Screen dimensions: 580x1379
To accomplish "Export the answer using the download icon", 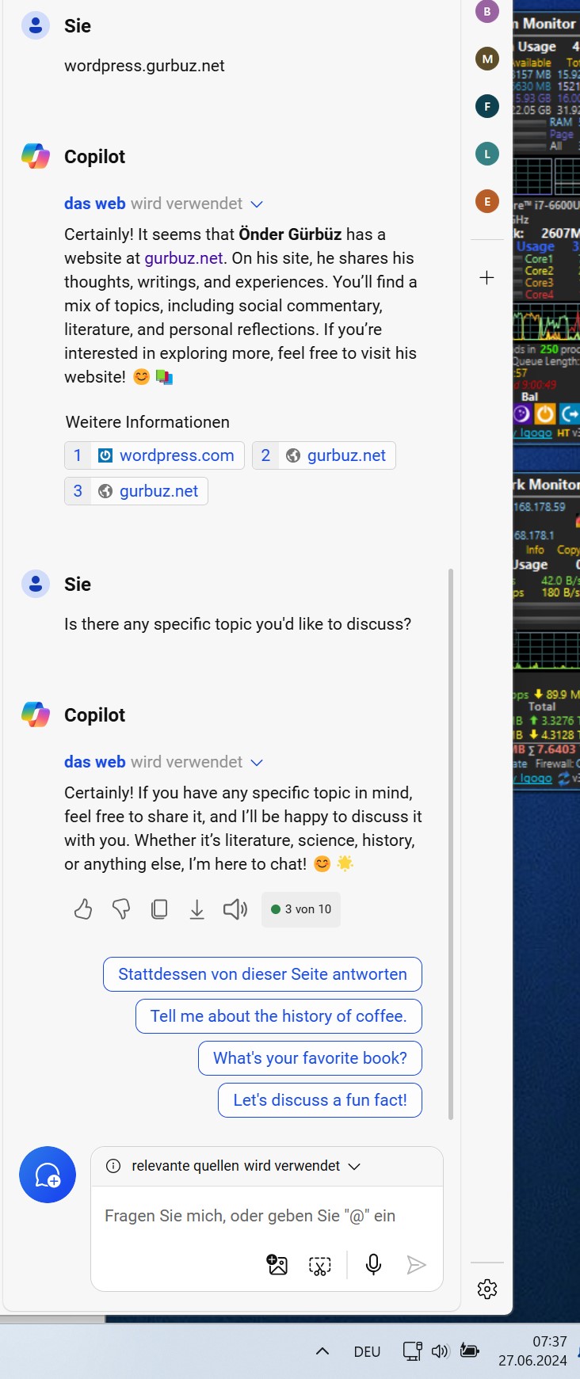I will [x=197, y=909].
